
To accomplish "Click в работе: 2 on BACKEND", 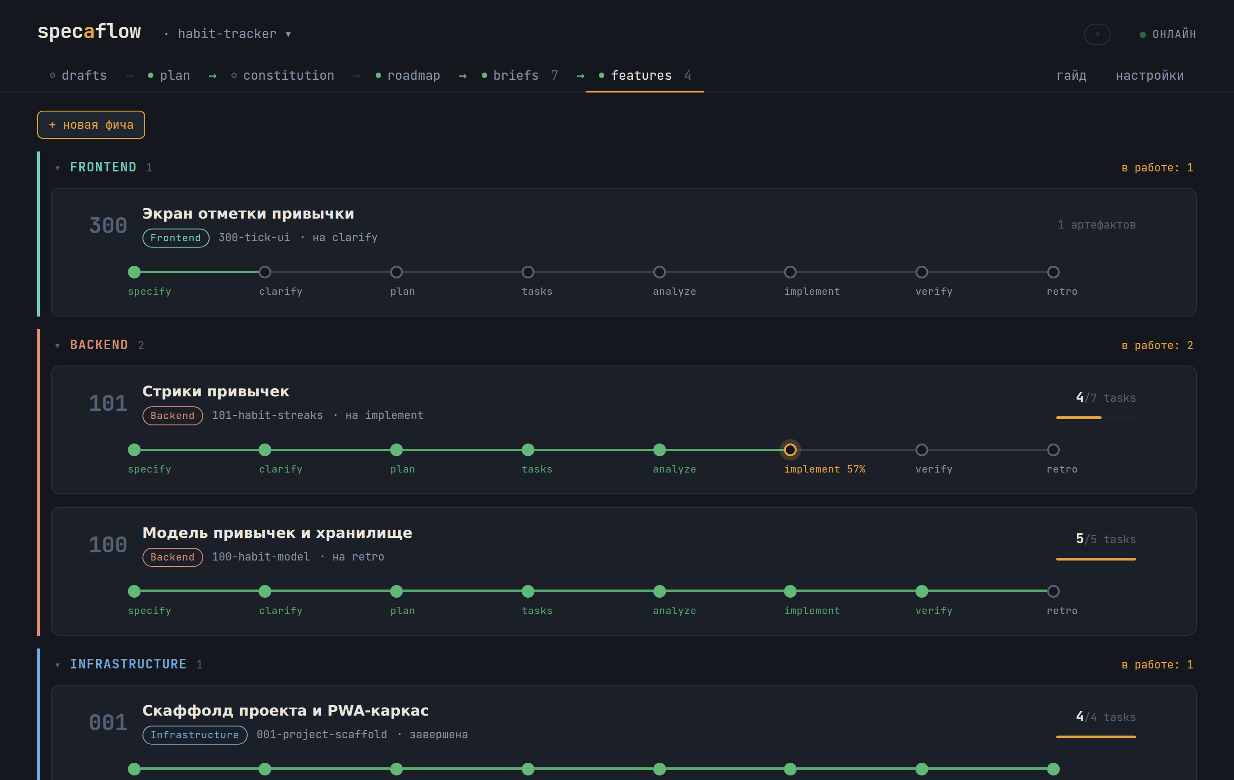I will click(x=1157, y=346).
